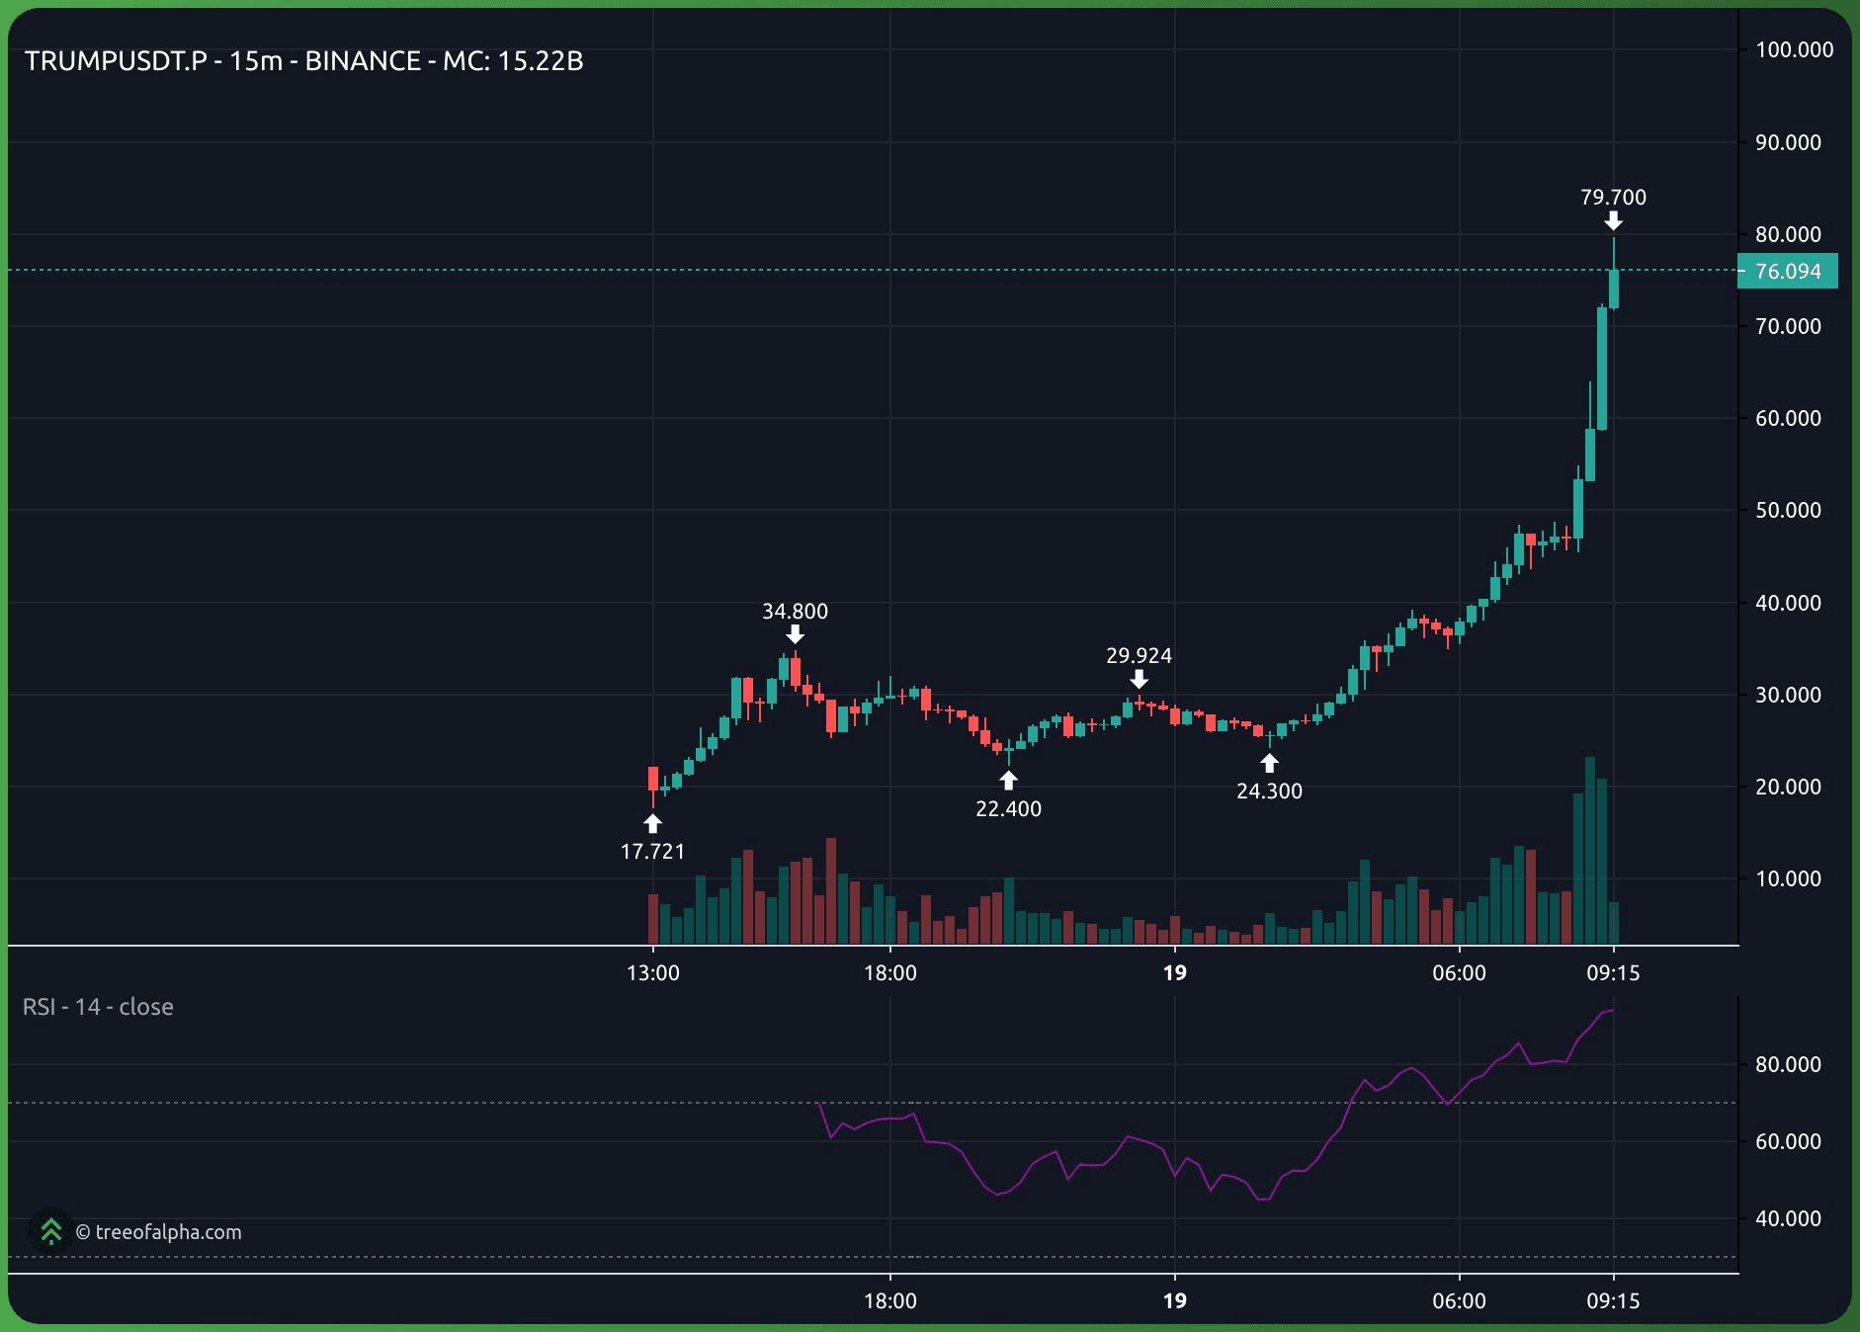Click the TRUMPUSDT.P chart title text
The height and width of the screenshot is (1332, 1860).
coord(304,61)
